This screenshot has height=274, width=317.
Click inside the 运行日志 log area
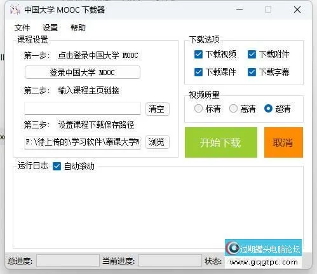[158, 208]
